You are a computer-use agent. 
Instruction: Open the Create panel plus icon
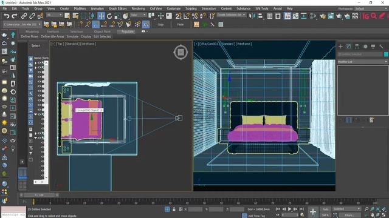point(340,46)
